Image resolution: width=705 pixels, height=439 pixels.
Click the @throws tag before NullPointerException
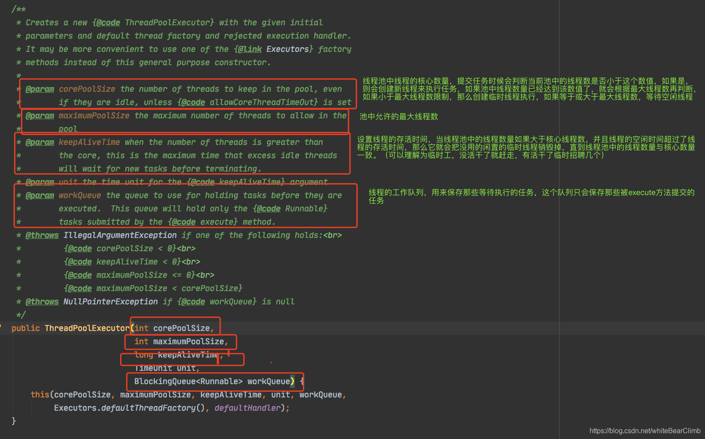coord(42,301)
